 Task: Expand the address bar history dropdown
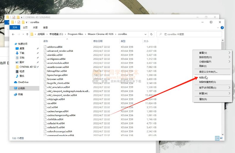coord(145,34)
